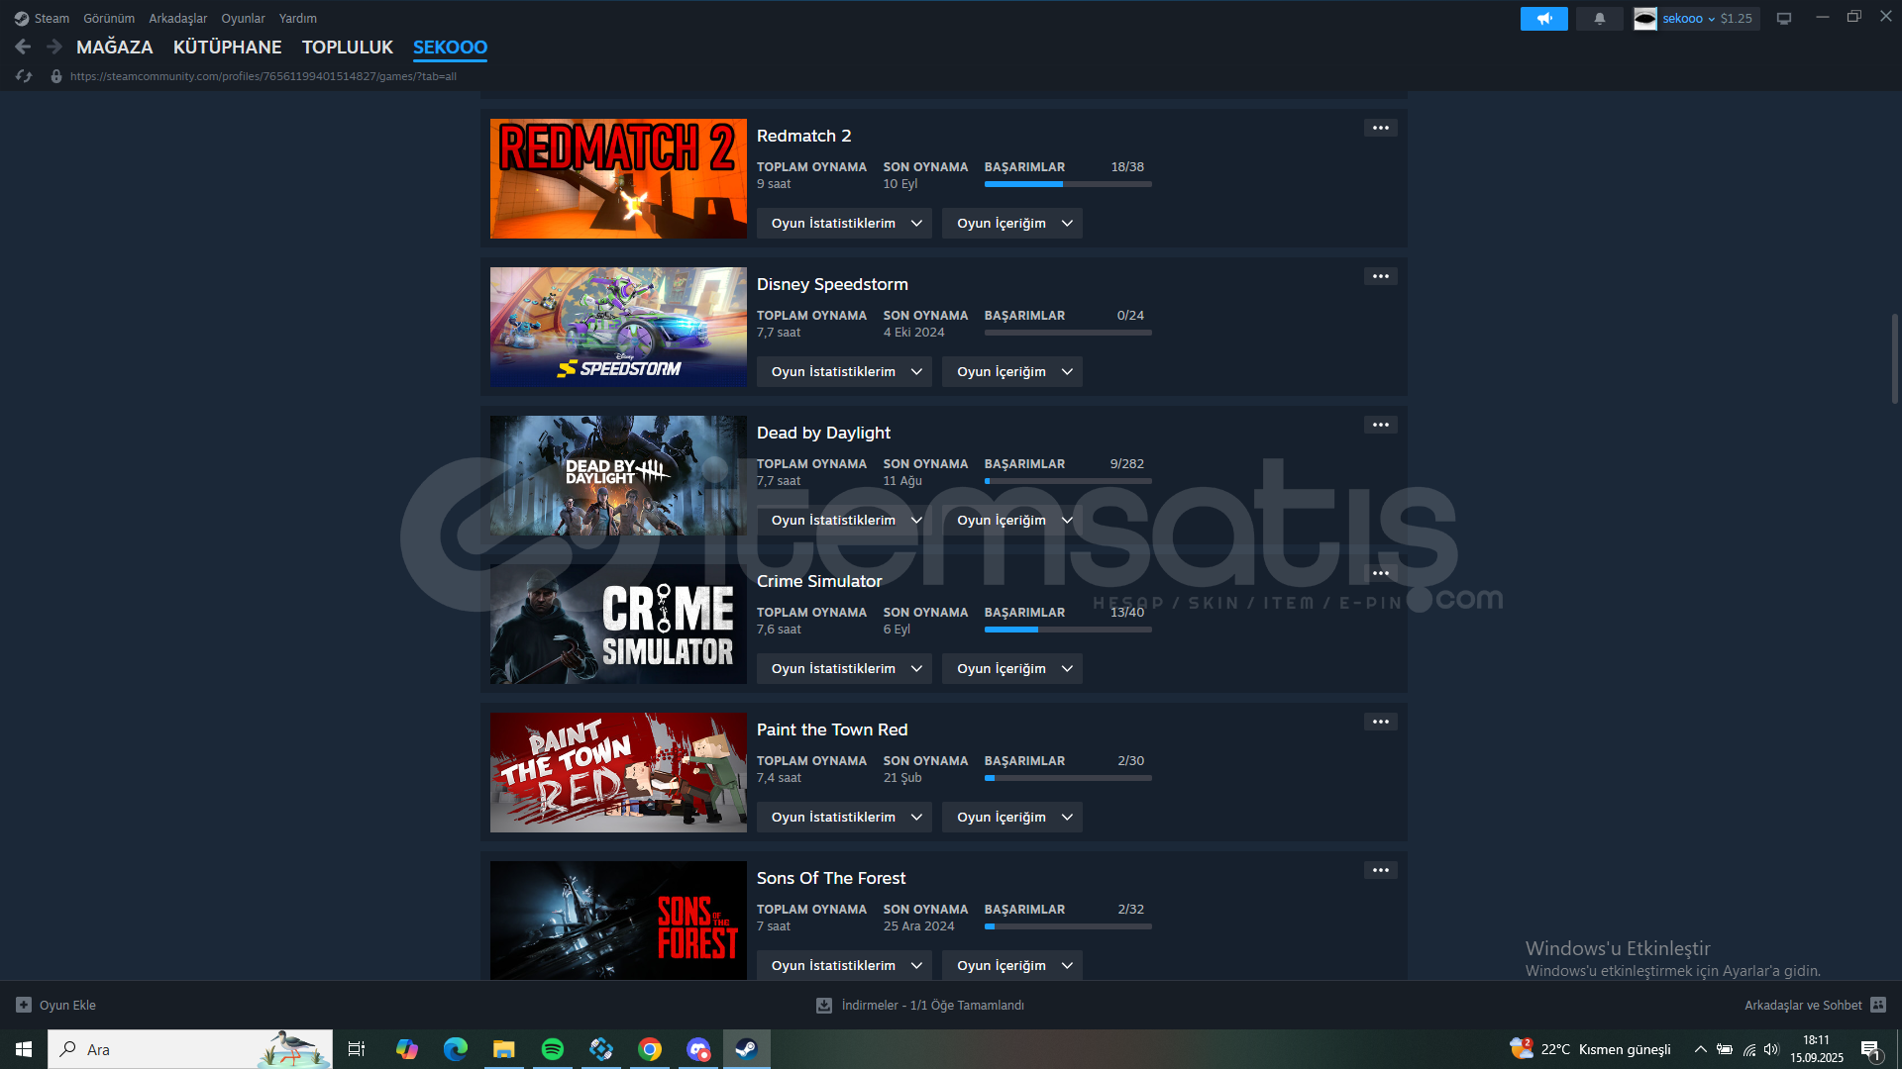Switch to the TOPLULUK tab
This screenshot has width=1902, height=1069.
(x=348, y=48)
